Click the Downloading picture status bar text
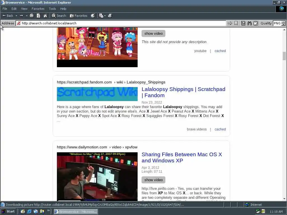The image size is (287, 215). [95, 205]
